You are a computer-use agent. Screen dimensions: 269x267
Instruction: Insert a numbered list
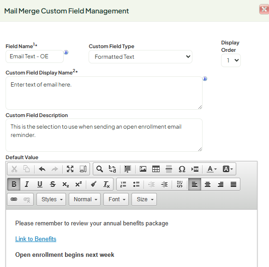(x=123, y=184)
